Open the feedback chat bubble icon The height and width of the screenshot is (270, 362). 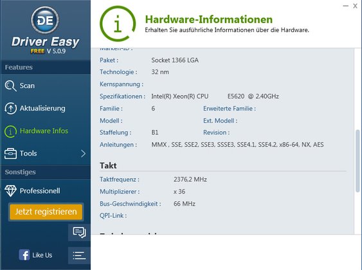[79, 232]
